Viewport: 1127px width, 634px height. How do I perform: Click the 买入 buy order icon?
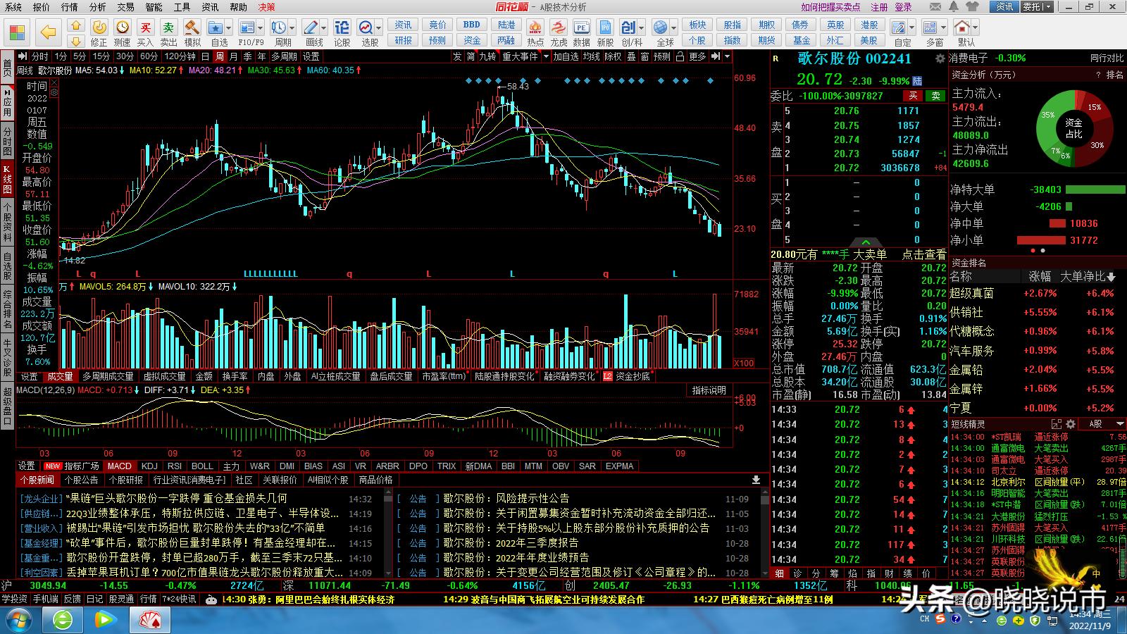(144, 27)
